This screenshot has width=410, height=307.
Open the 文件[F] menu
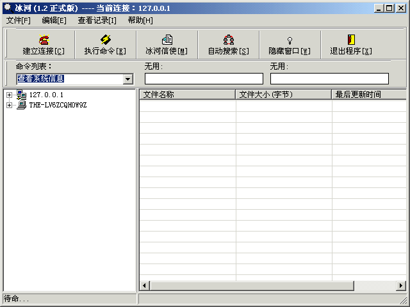[18, 20]
